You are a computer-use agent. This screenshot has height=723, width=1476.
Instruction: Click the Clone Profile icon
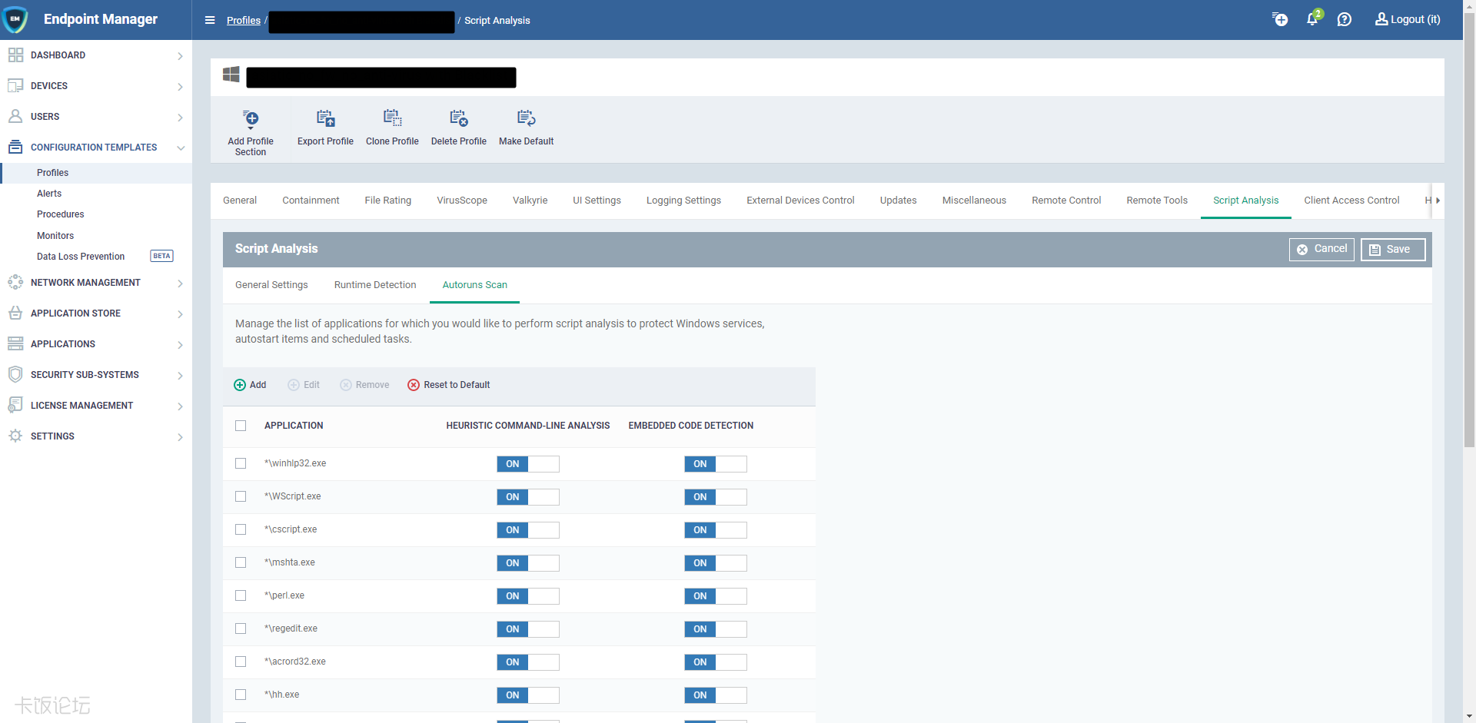tap(392, 118)
